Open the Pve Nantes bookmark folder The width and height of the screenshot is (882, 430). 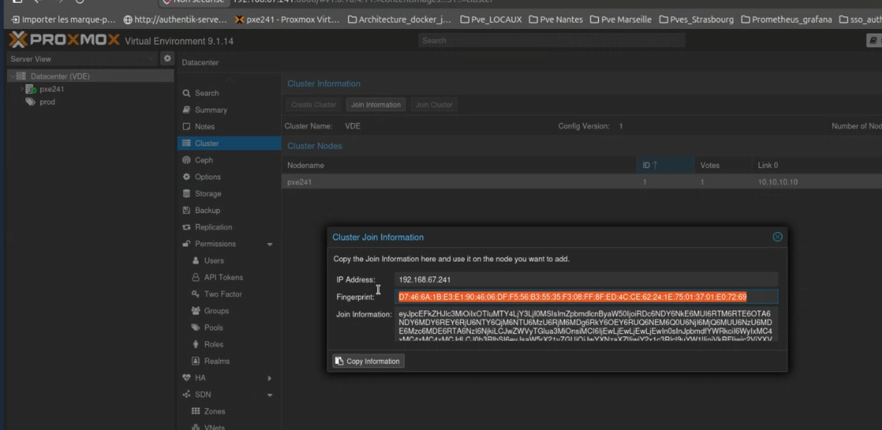click(556, 20)
